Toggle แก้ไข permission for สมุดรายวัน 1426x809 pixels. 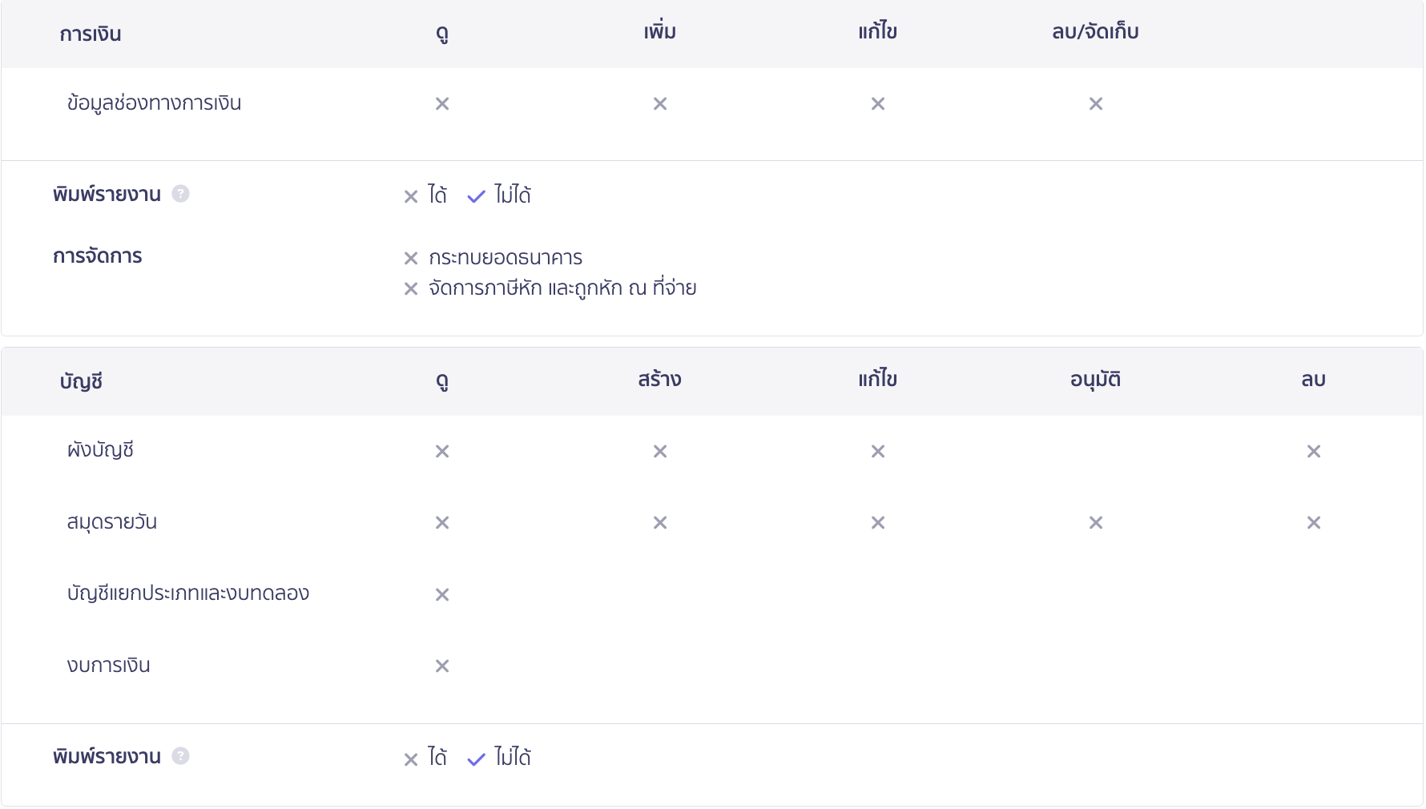pyautogui.click(x=878, y=521)
